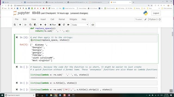Switch to the first browser tab
The width and height of the screenshot is (174, 97).
coord(12,2)
